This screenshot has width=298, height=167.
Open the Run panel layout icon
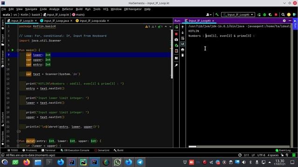[176, 58]
